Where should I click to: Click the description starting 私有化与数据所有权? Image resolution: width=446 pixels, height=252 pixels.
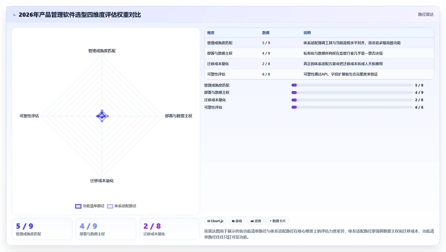[343, 53]
